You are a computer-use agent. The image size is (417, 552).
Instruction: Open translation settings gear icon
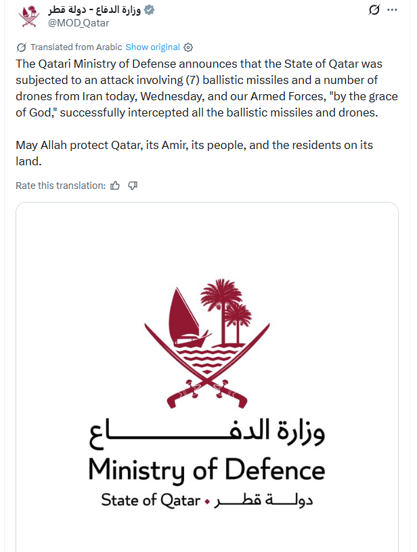(189, 47)
